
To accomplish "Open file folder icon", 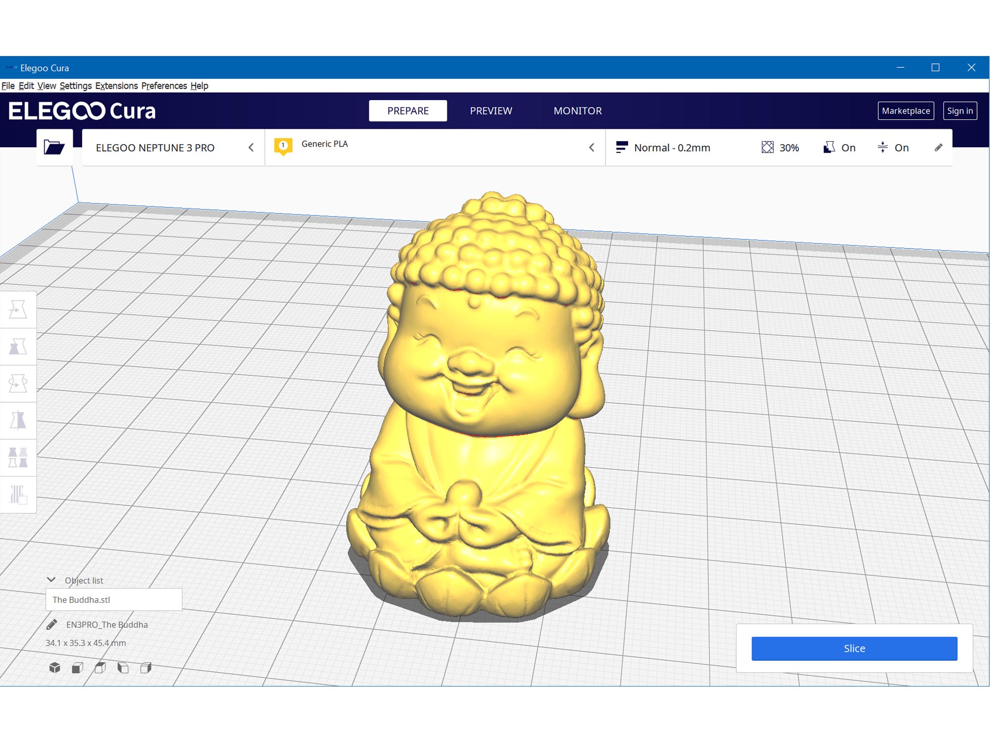I will click(54, 147).
